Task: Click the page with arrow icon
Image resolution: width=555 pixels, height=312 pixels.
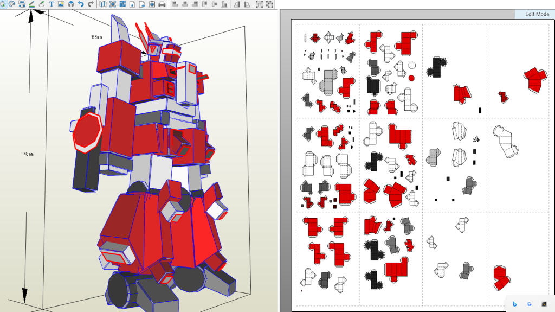Action: [143, 4]
